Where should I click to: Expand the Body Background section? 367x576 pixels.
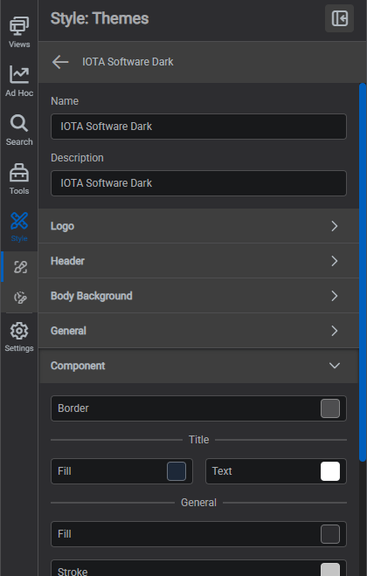[x=198, y=296]
